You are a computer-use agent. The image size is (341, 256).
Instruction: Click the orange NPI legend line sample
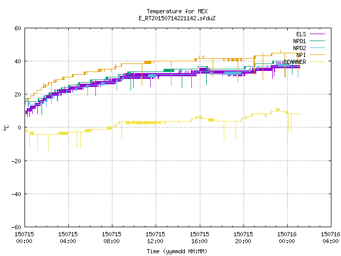pos(317,54)
